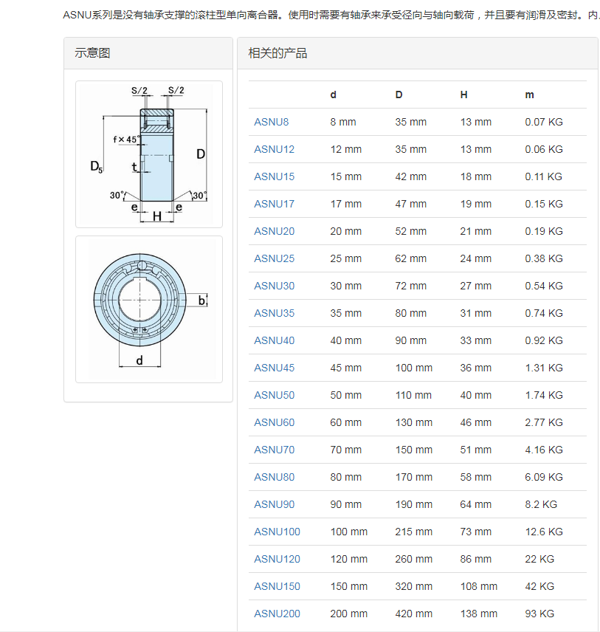Click the ASNU80 product link

(274, 477)
